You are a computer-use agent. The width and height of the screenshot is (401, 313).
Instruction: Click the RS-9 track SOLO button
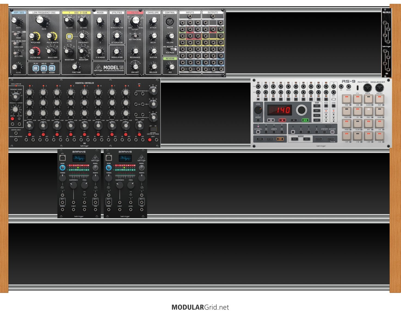pos(307,139)
